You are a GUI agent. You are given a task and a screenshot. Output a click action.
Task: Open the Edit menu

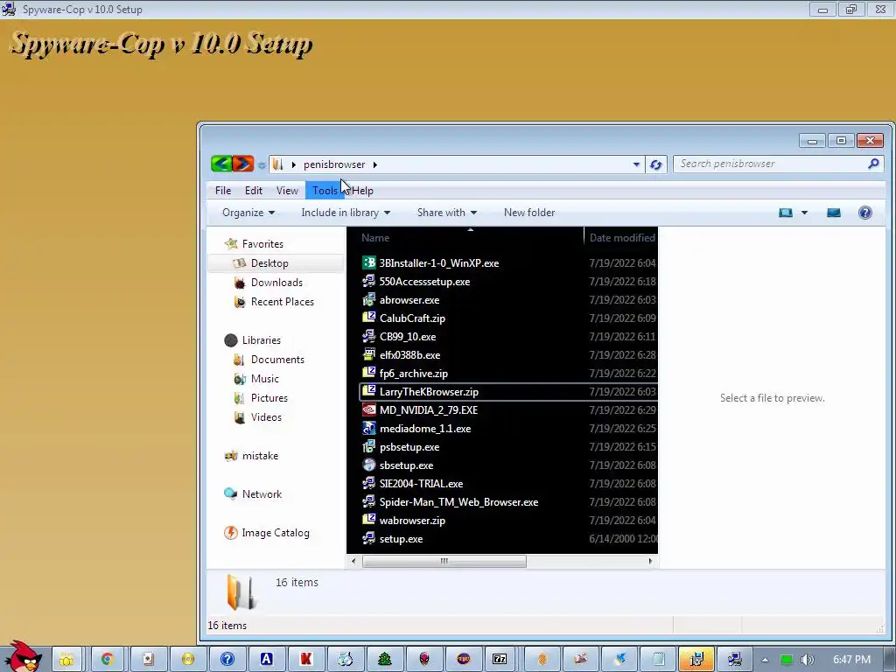[254, 191]
